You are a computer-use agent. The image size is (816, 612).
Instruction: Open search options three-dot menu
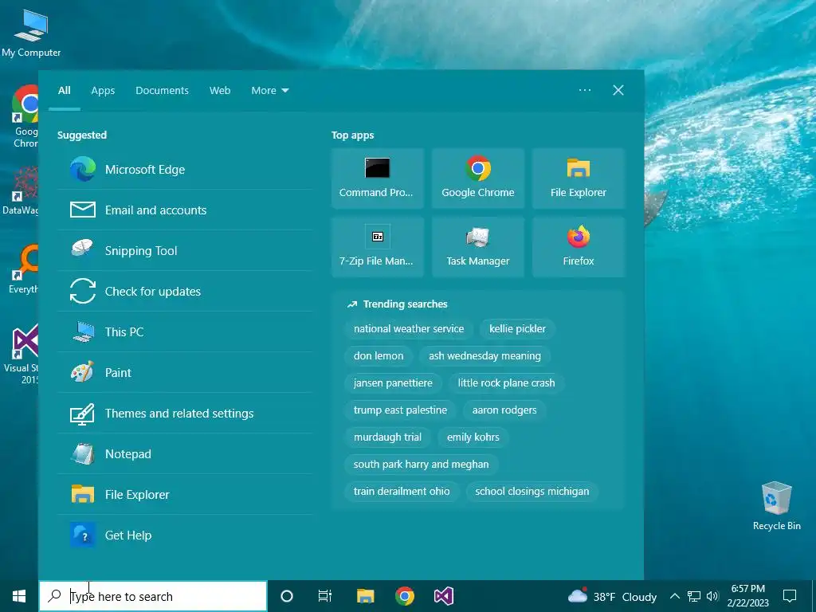[x=585, y=90]
